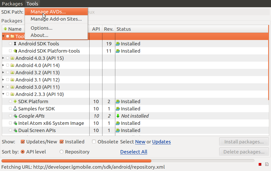Check the Dual Screen APIs checkbox
This screenshot has width=271, height=171.
[10, 130]
